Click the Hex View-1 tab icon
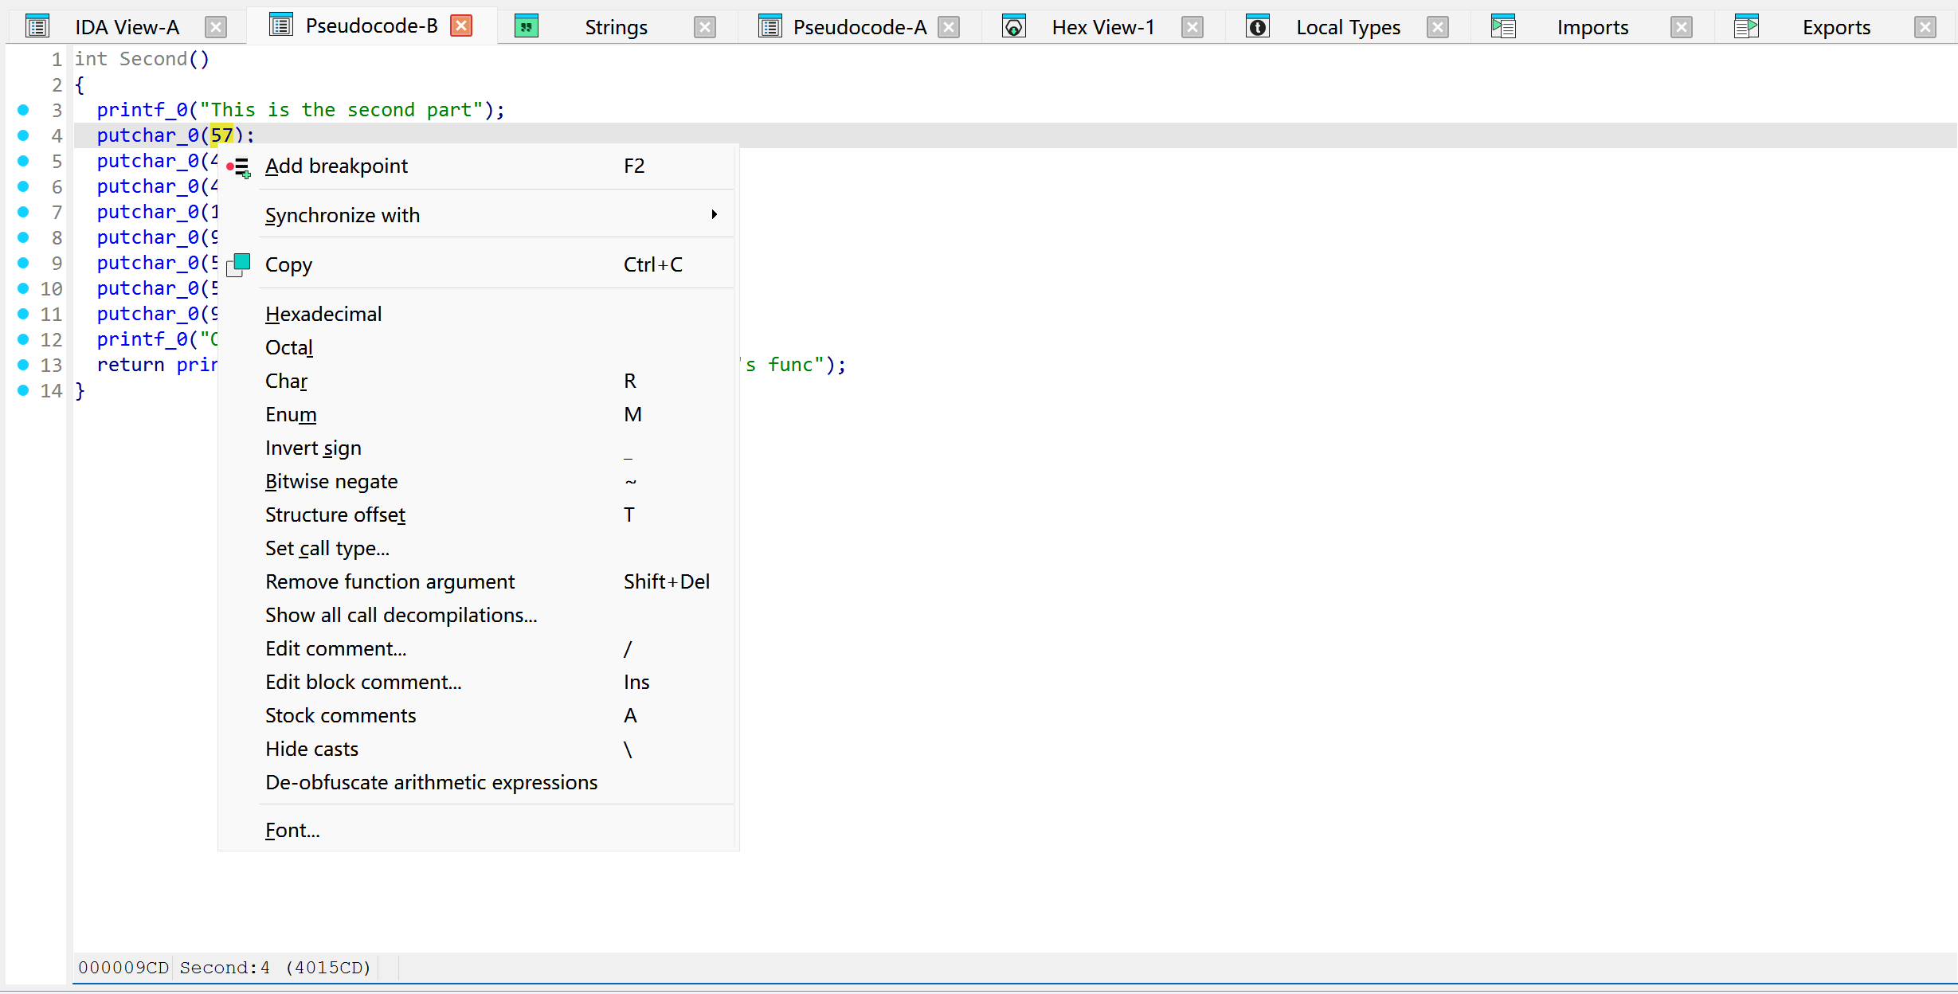This screenshot has width=1958, height=994. pos(1013,27)
